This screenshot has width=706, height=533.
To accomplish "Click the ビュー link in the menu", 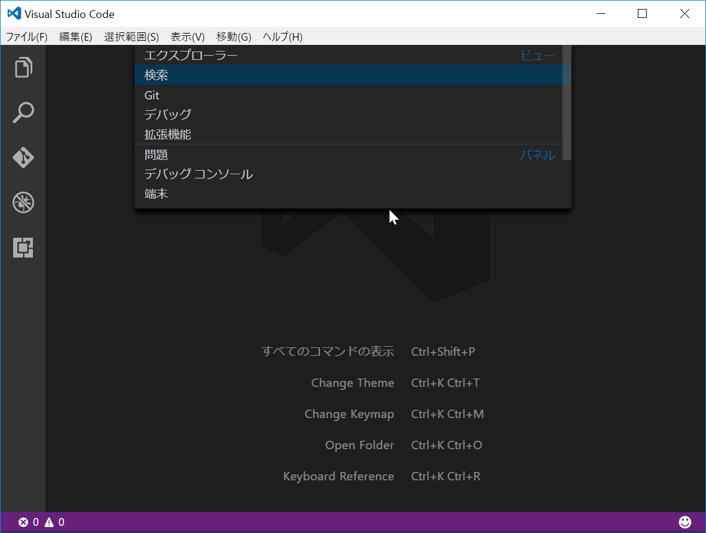I will (x=537, y=54).
